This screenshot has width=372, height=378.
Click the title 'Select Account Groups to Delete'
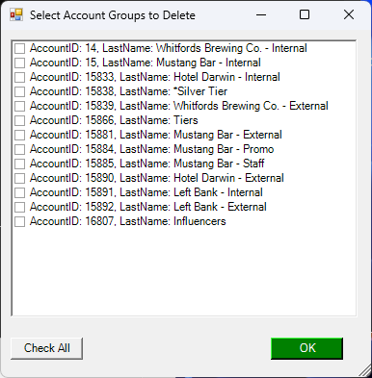point(113,15)
